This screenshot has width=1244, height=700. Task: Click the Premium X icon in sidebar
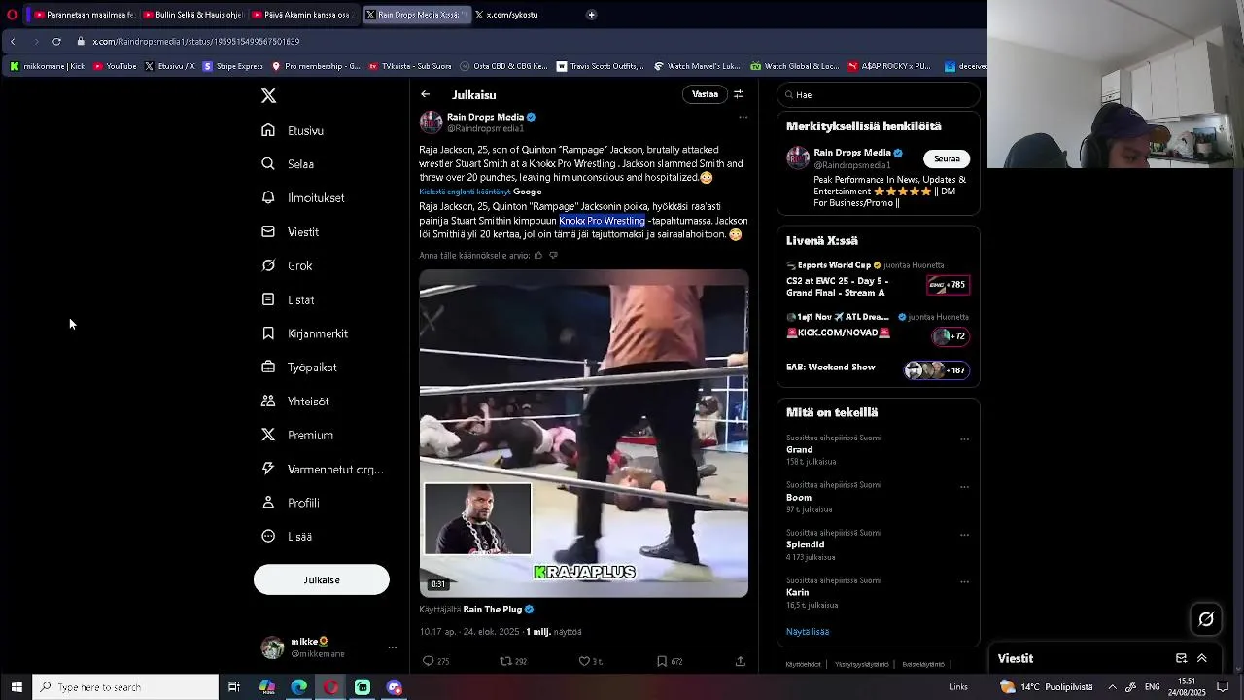(268, 435)
